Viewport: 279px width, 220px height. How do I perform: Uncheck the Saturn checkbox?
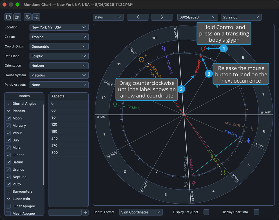8,162
